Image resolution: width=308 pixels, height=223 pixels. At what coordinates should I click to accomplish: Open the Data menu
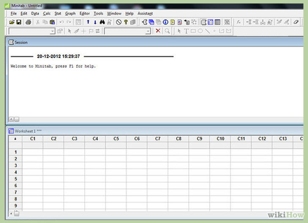pos(35,13)
